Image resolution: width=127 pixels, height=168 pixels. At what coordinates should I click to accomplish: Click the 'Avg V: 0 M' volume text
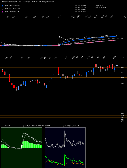pos(99,5)
